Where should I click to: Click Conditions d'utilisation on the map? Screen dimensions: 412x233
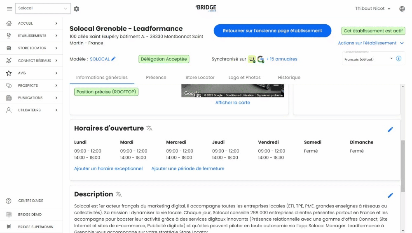click(239, 95)
